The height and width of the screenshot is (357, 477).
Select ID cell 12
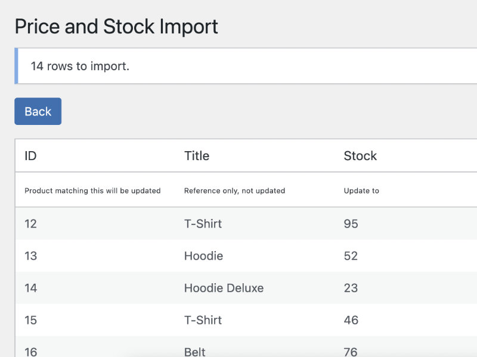[x=30, y=224]
